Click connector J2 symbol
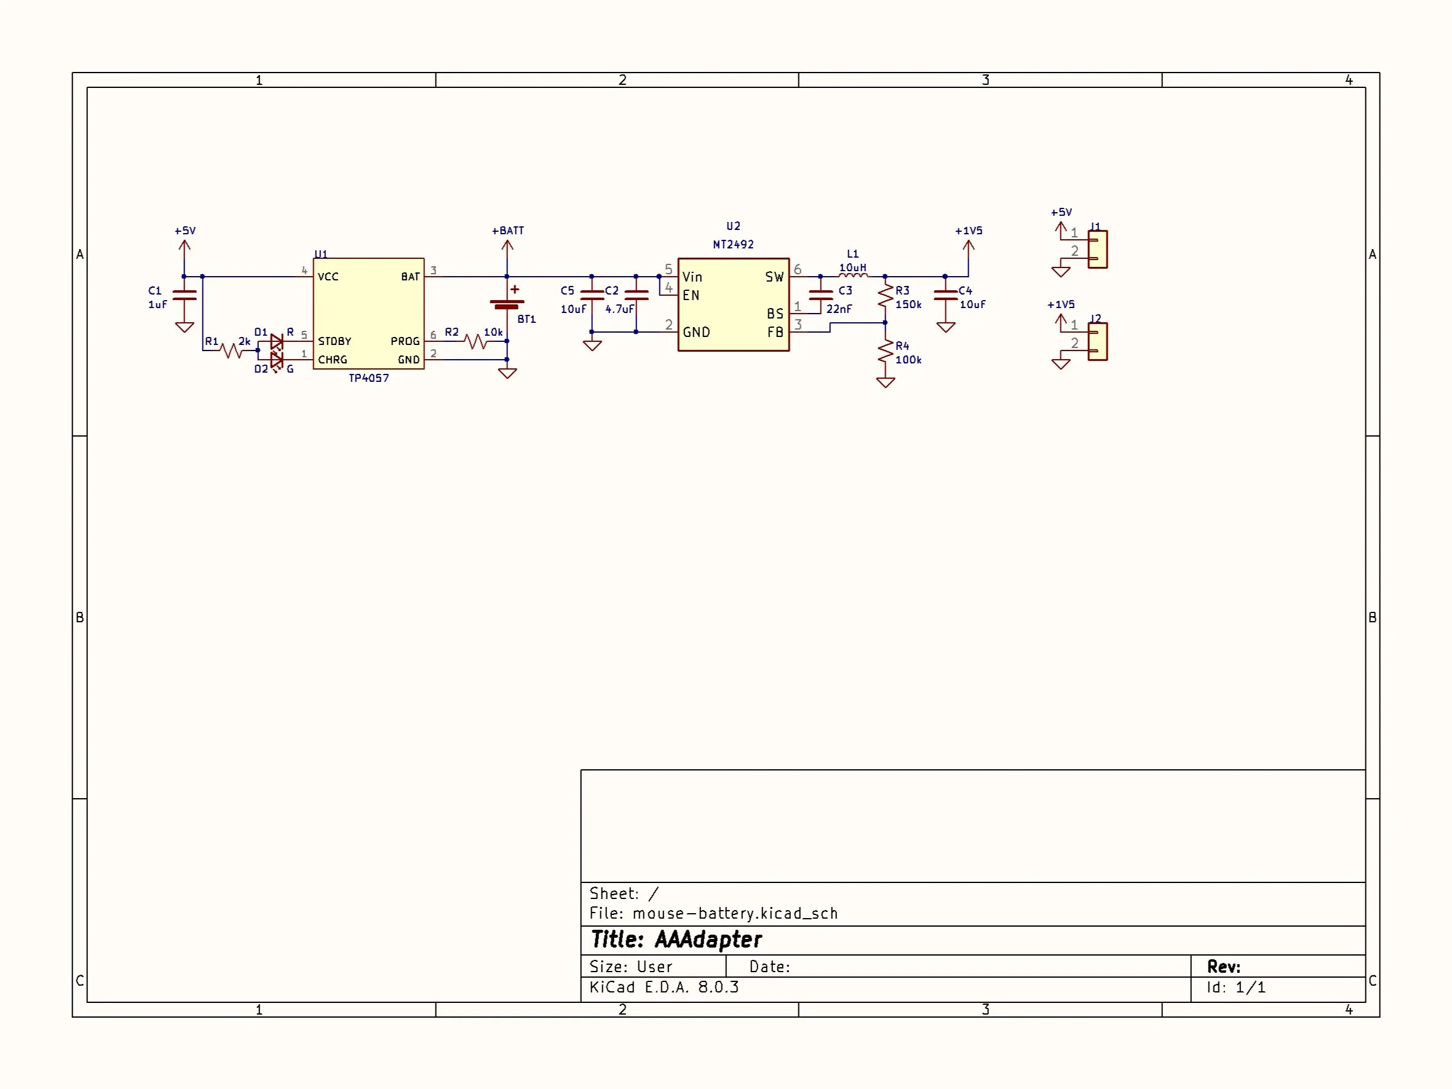 click(x=1098, y=341)
